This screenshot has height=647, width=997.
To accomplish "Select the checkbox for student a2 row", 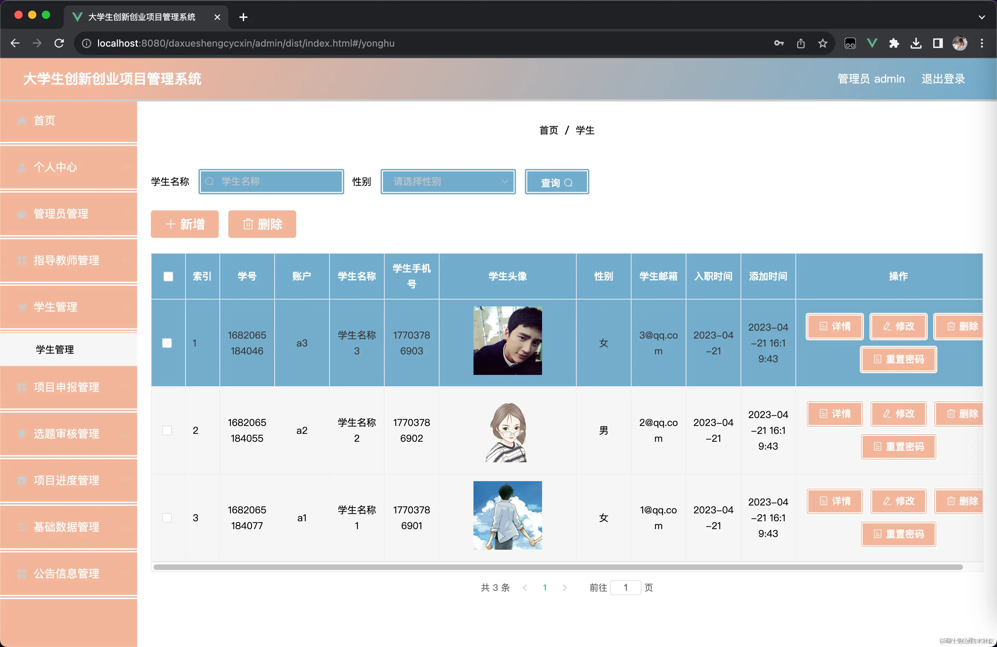I will tap(167, 430).
